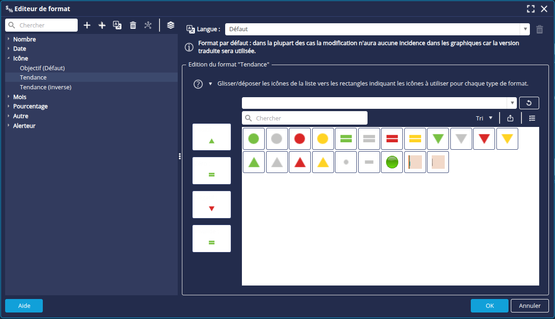The image size is (555, 319).
Task: Open the Tri sort dropdown
Action: coord(484,118)
